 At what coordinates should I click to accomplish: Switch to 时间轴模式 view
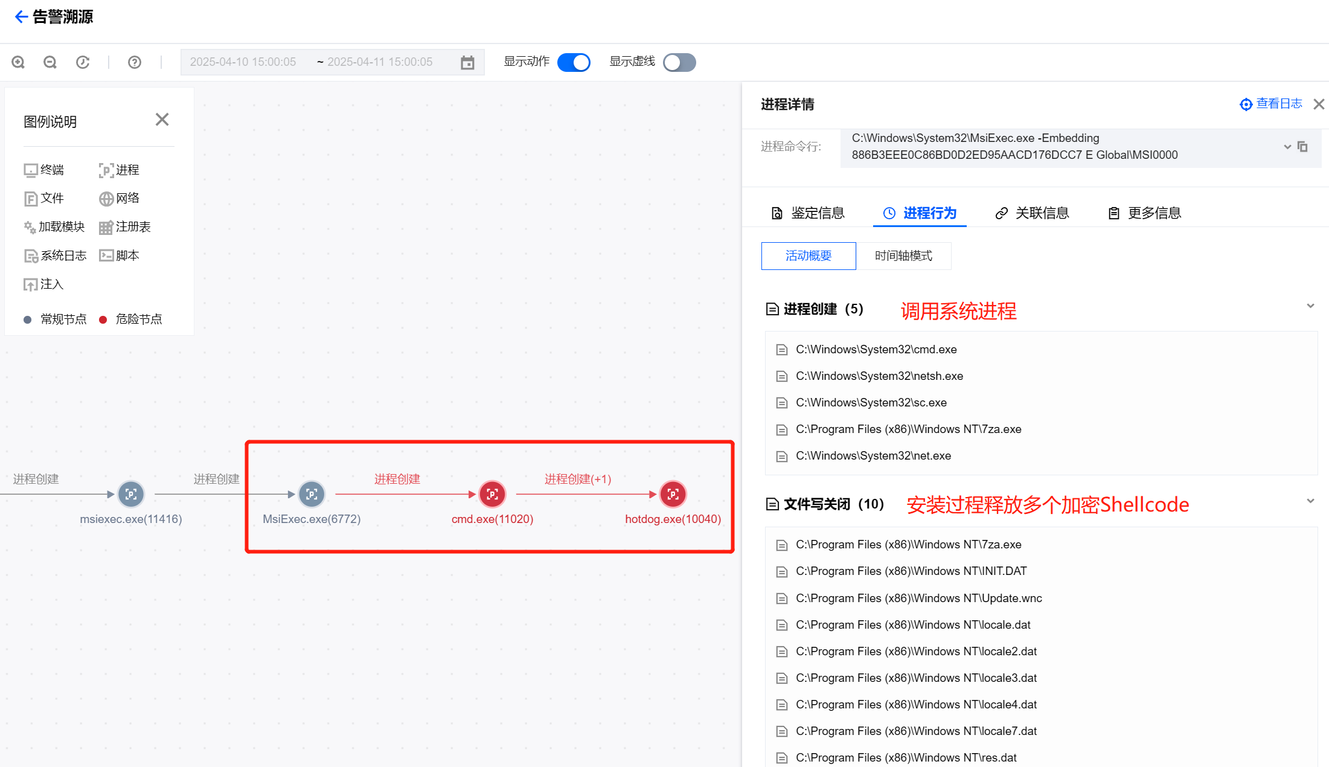903,256
